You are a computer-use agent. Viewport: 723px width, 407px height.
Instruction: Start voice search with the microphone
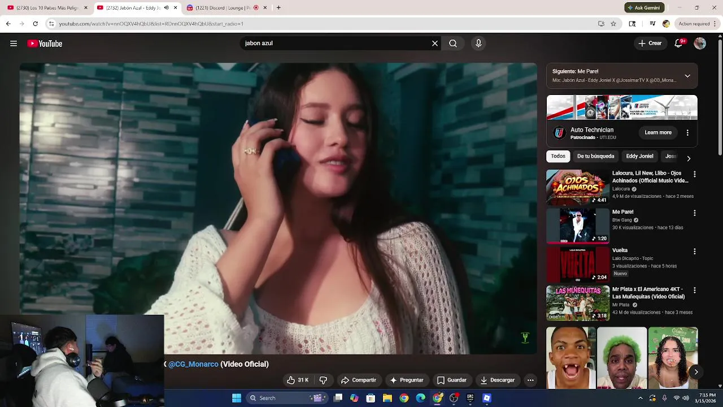[478, 44]
